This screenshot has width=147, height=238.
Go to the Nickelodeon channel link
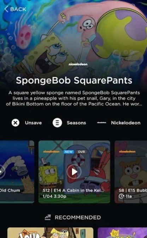pos(126,123)
